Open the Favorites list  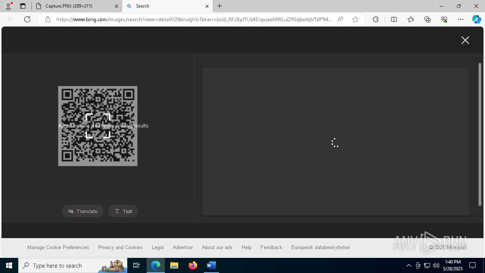(411, 19)
